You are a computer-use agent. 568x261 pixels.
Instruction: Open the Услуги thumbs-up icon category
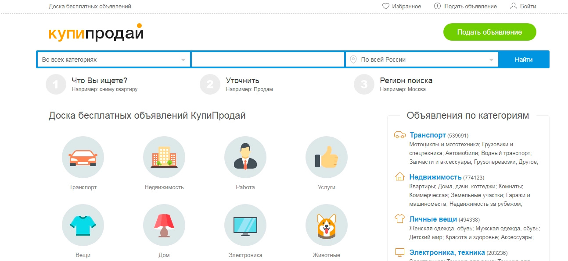[x=327, y=157]
